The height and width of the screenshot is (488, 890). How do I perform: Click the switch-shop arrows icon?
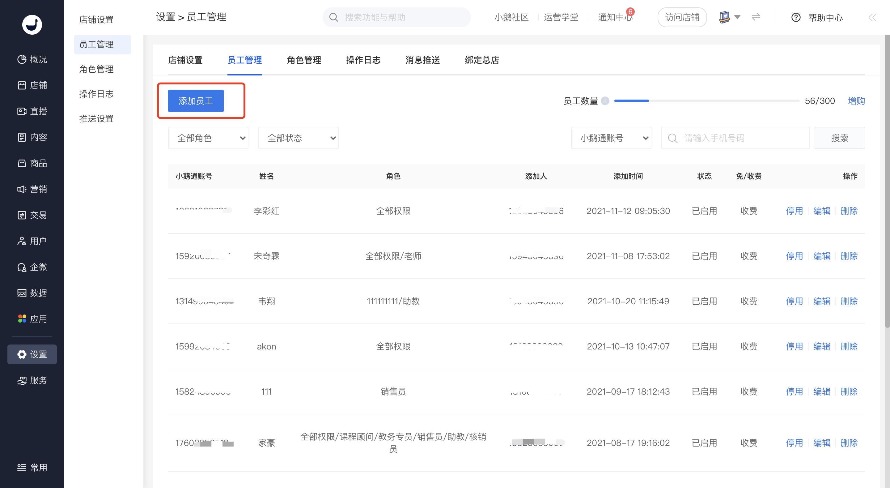pyautogui.click(x=756, y=17)
